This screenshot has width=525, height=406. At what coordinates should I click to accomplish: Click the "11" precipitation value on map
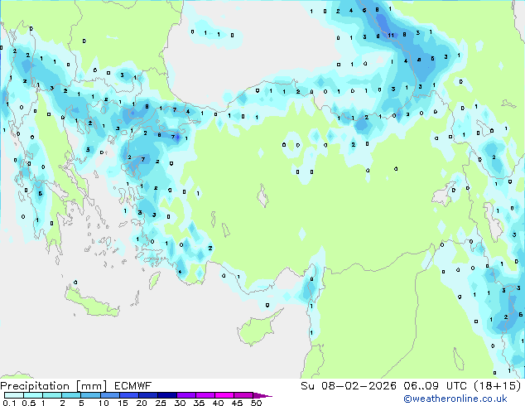391,35
